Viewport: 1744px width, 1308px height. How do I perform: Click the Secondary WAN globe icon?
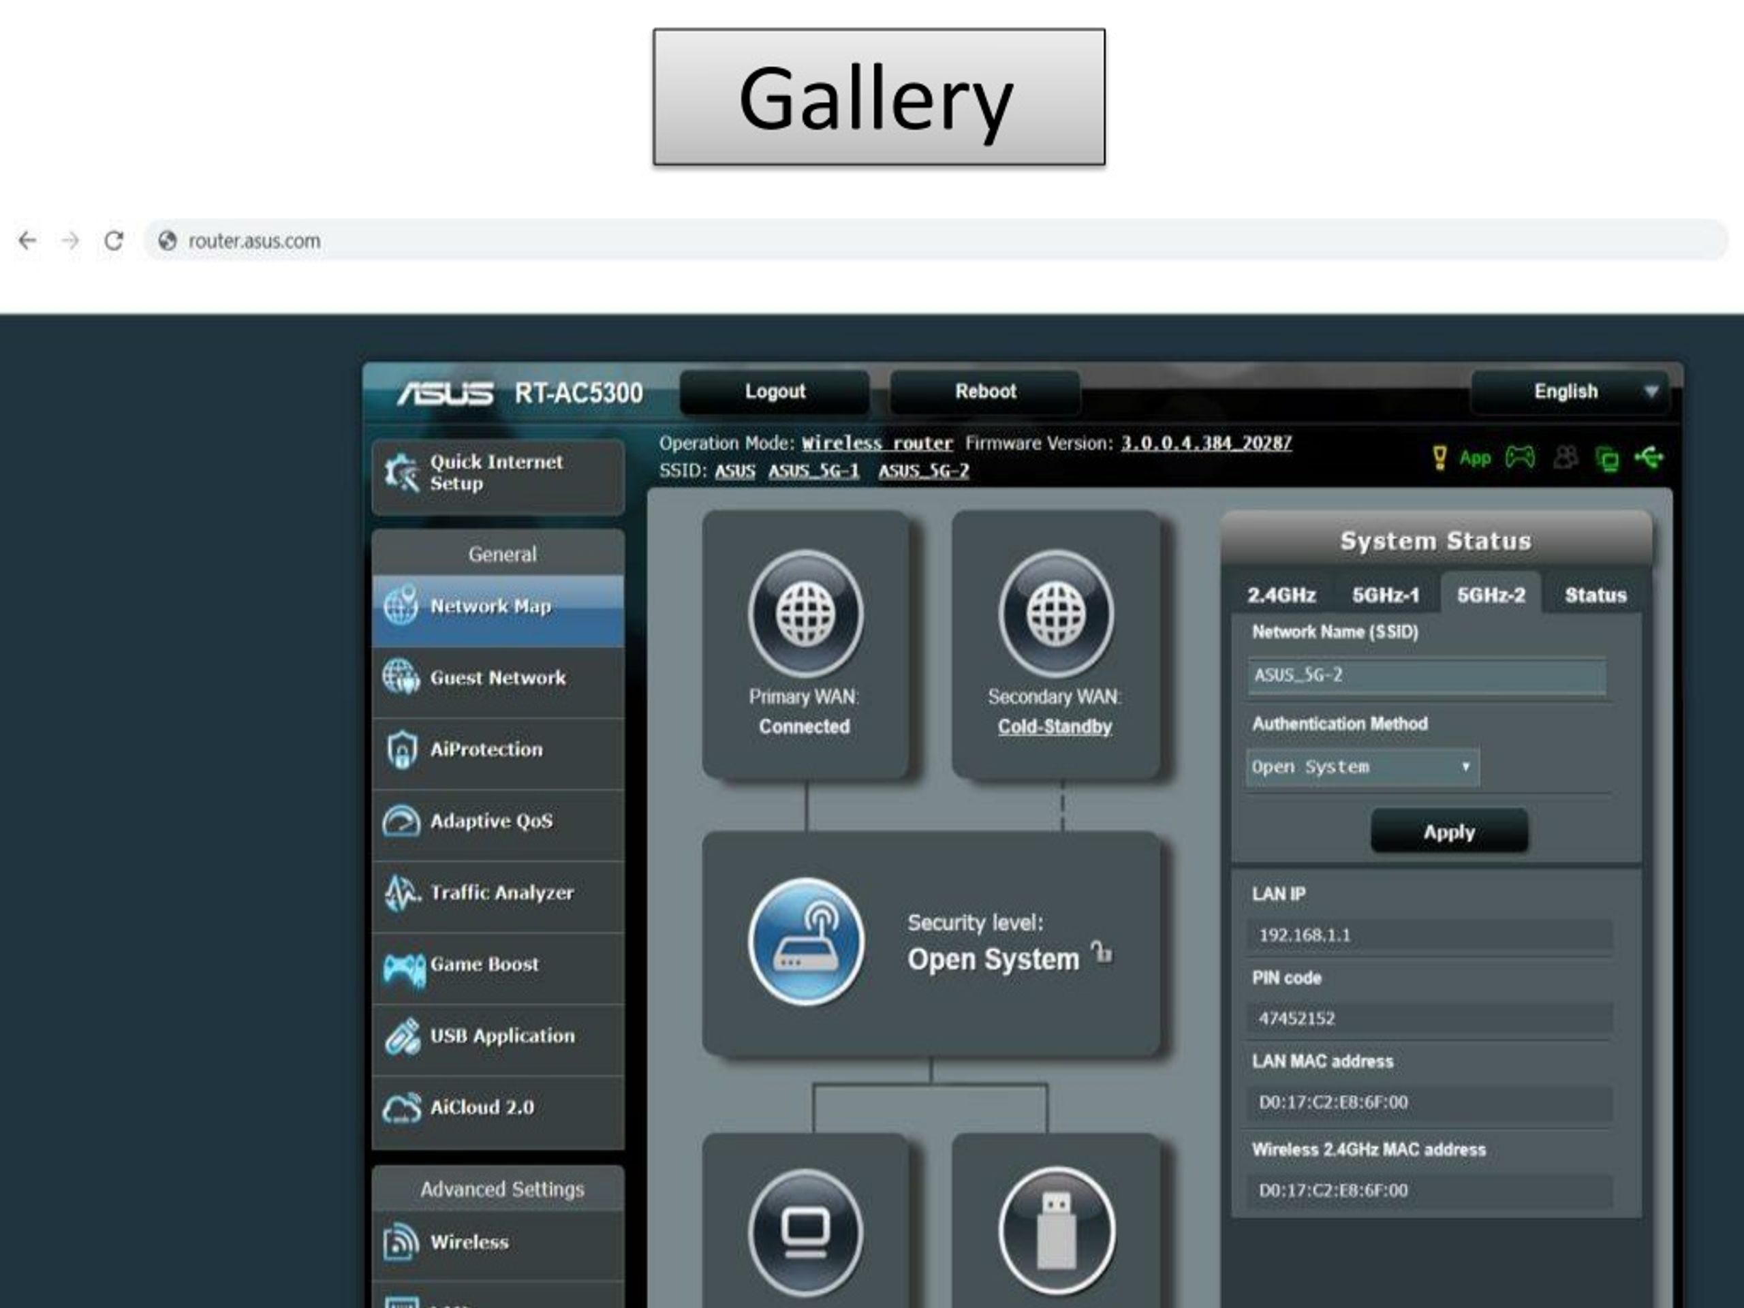[1056, 614]
